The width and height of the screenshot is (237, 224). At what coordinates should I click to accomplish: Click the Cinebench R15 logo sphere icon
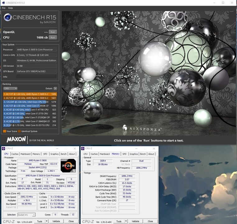click(8, 17)
